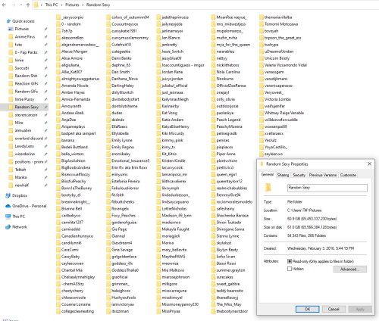Click the Back navigation arrow

click(x=4, y=5)
